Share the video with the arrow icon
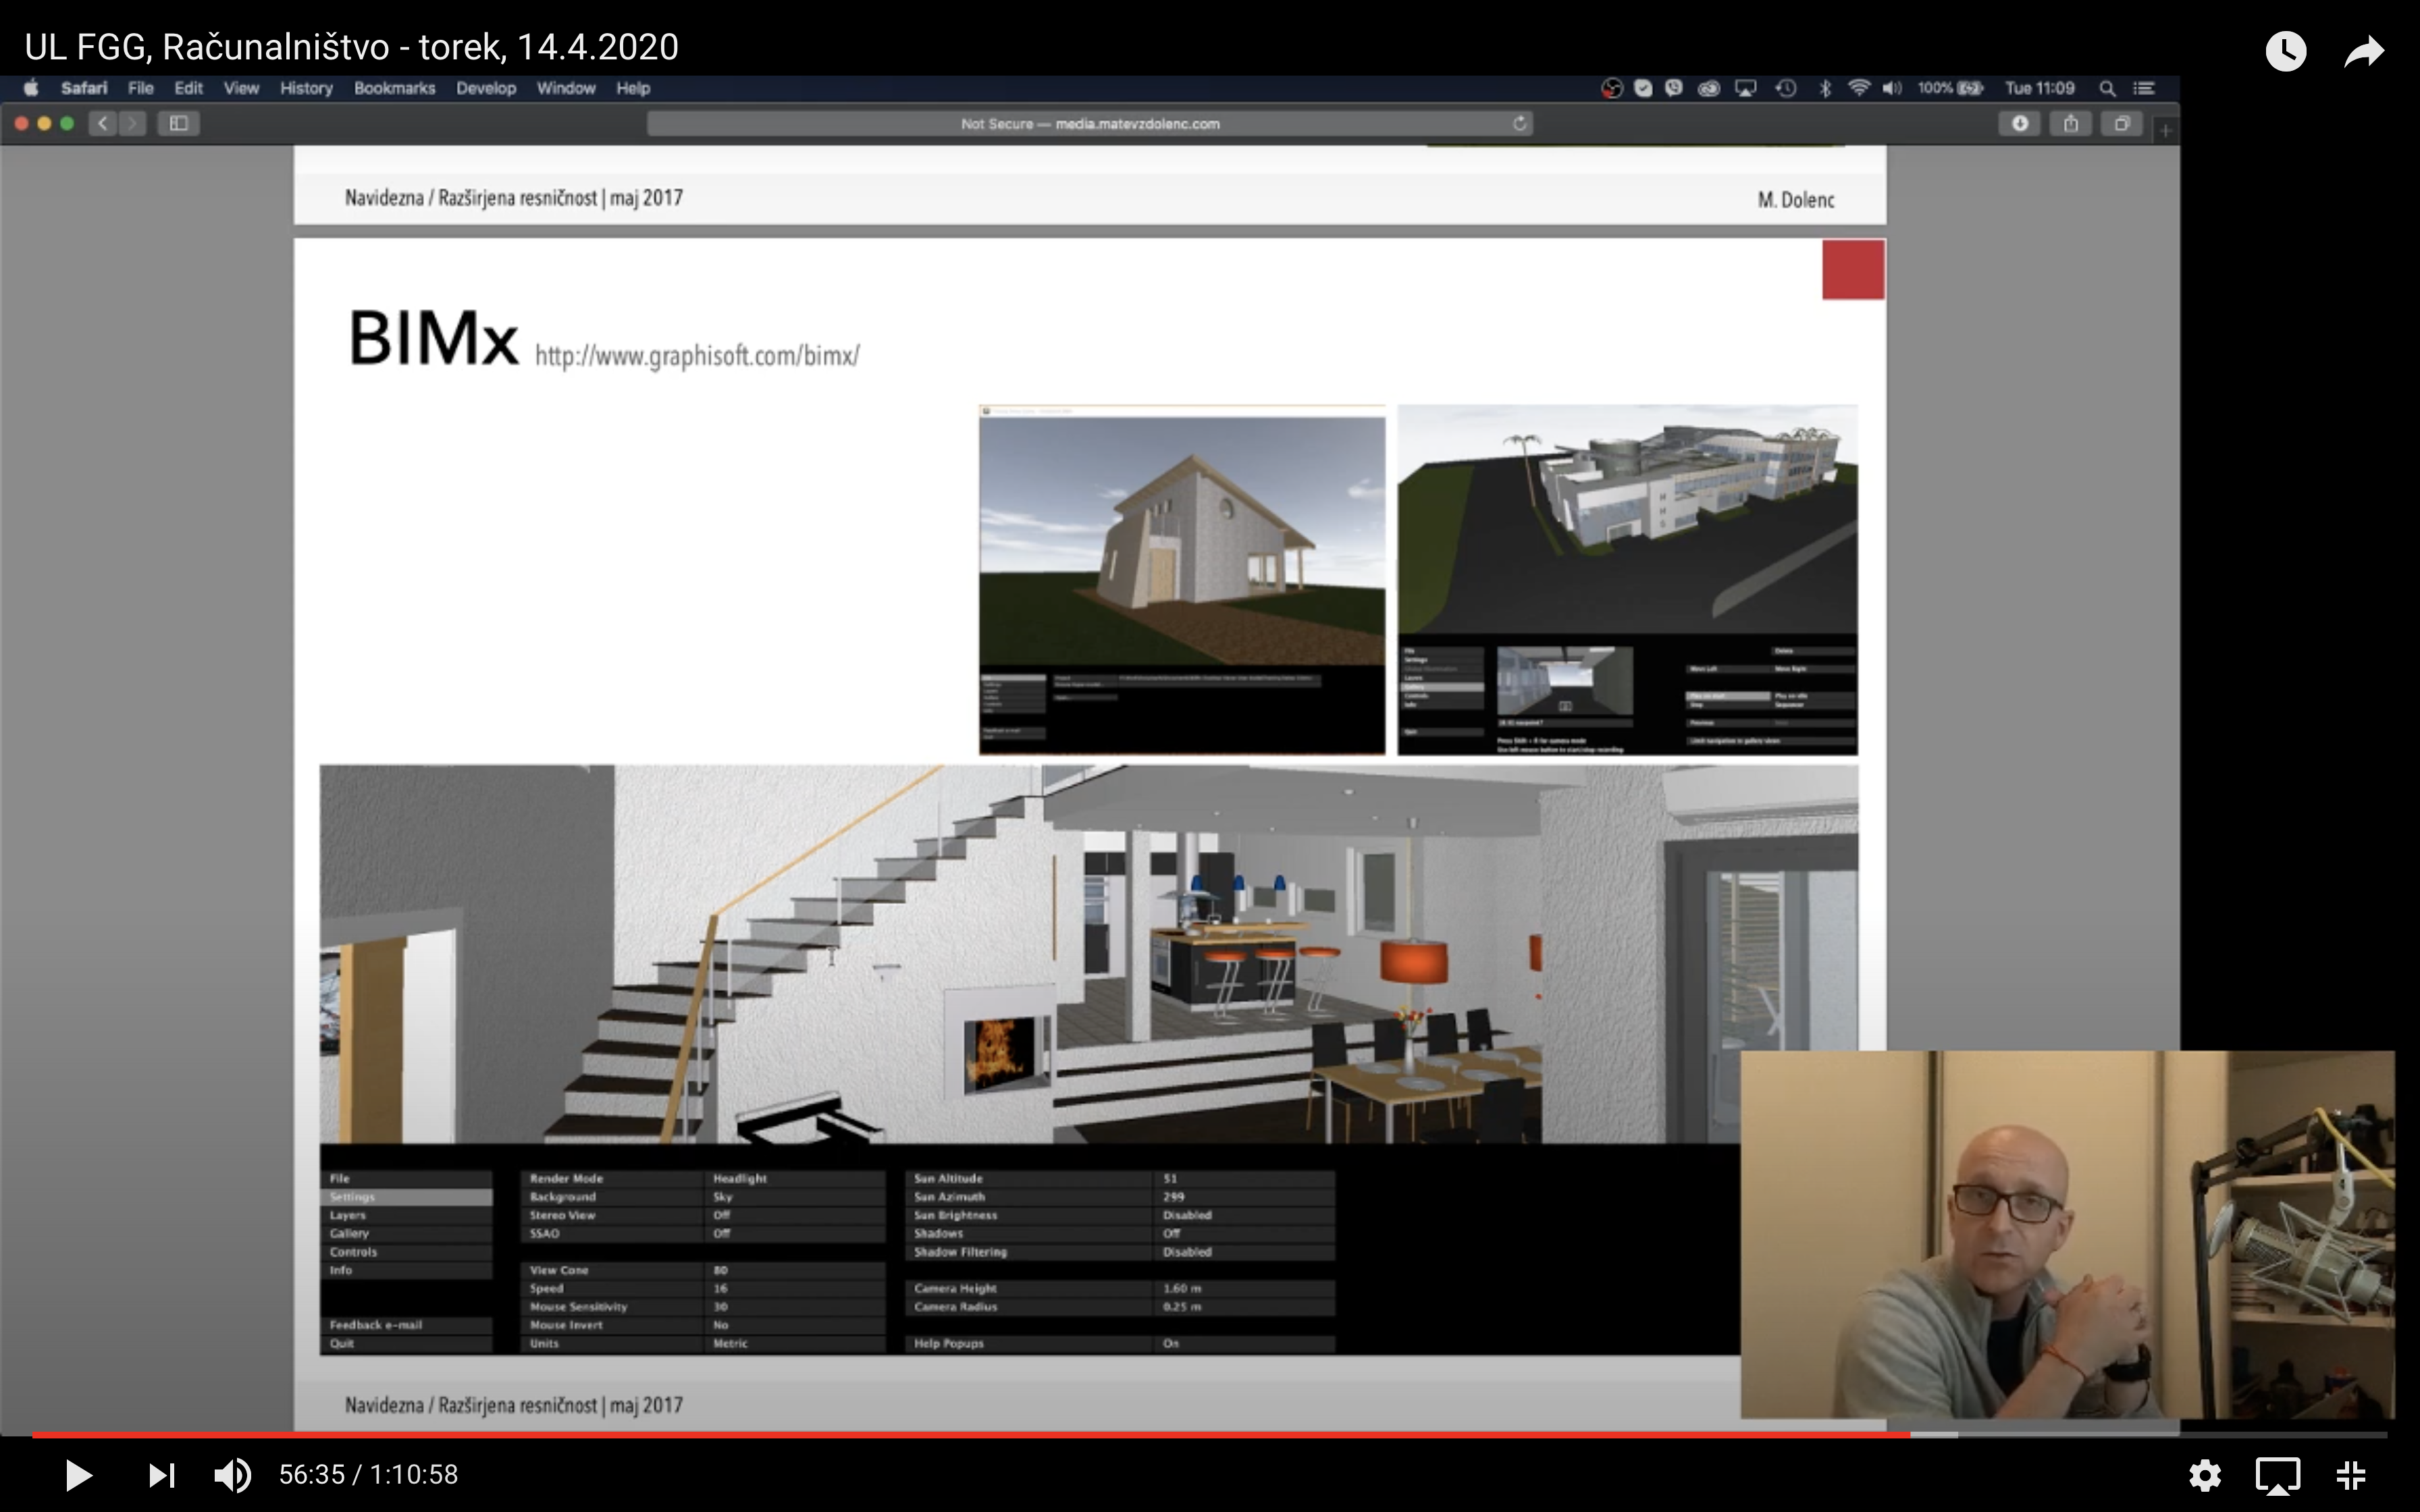This screenshot has width=2420, height=1512. [x=2364, y=51]
